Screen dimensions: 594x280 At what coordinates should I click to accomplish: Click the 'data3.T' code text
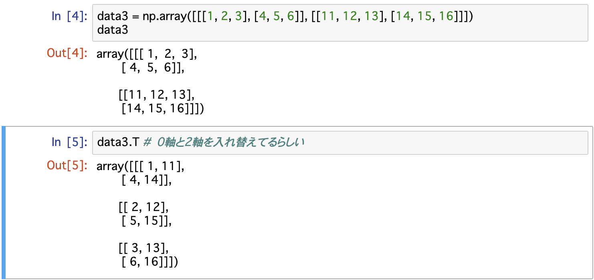118,142
